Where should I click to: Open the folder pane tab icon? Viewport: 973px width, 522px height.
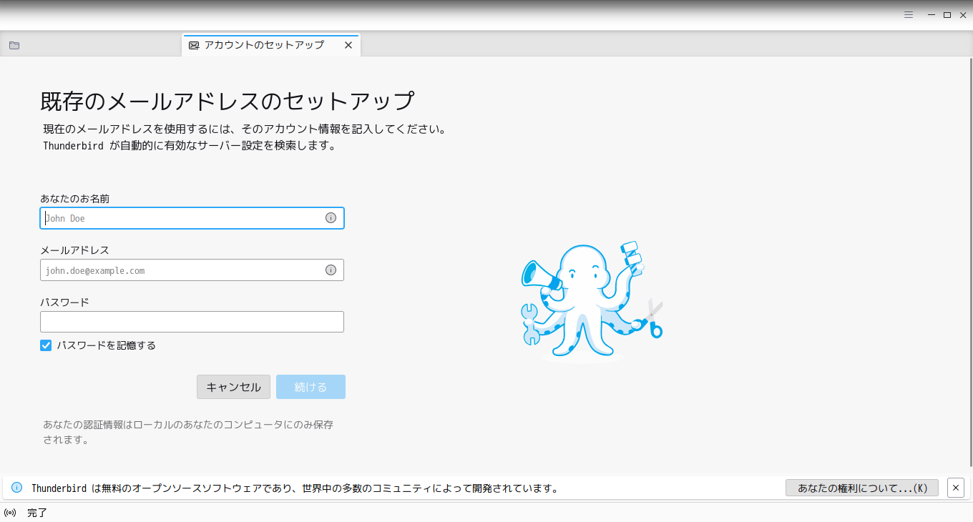14,45
